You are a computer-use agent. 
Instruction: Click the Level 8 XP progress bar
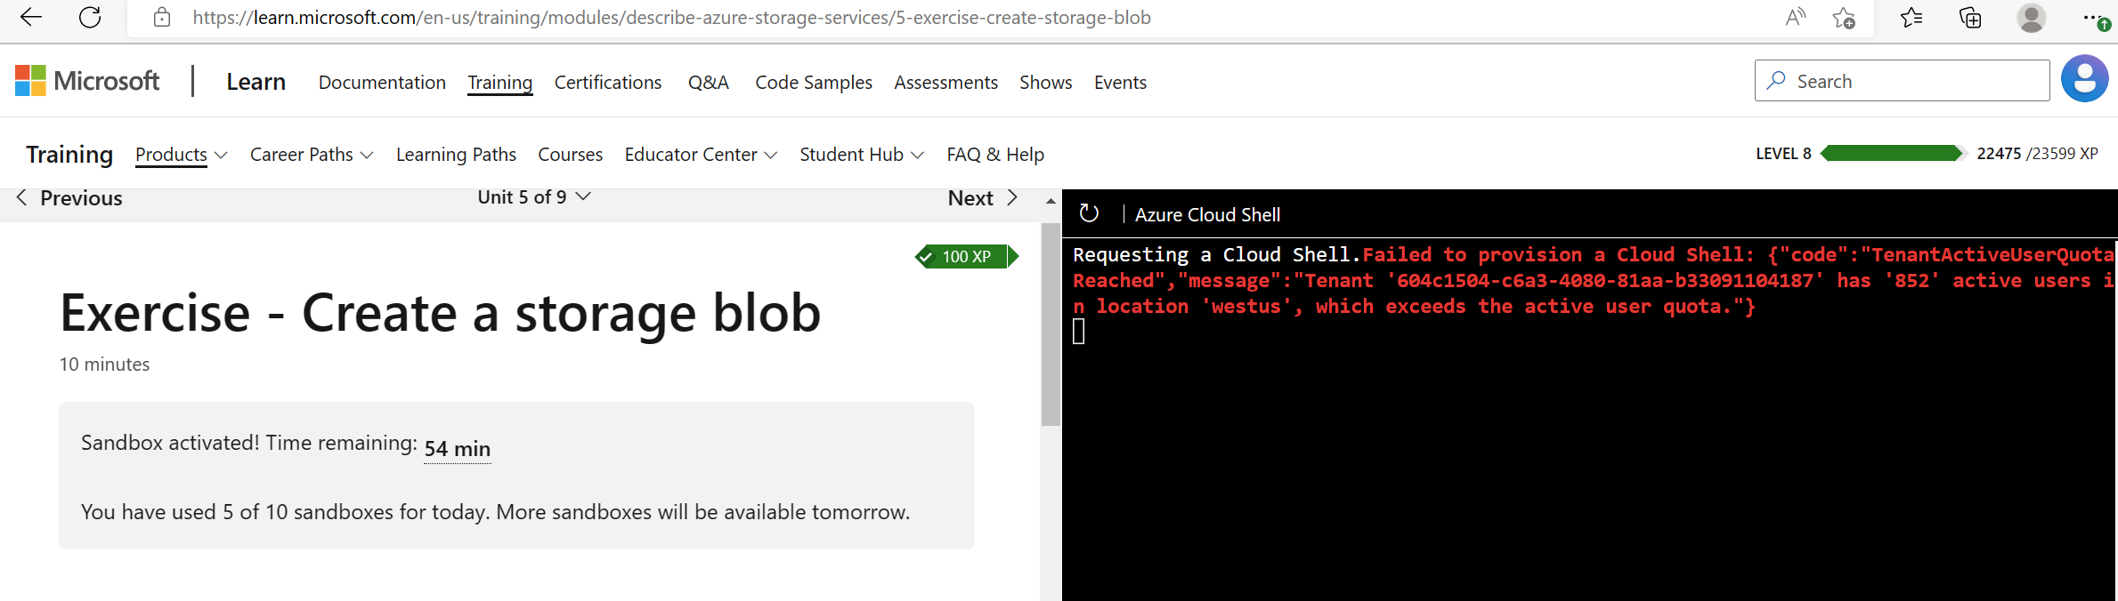tap(1891, 154)
